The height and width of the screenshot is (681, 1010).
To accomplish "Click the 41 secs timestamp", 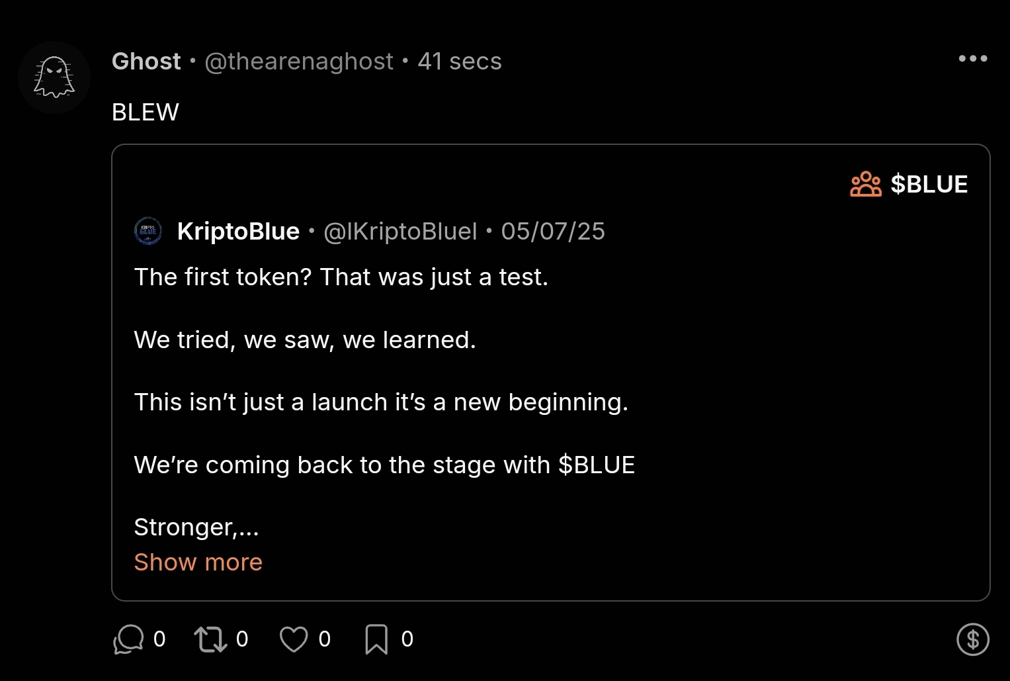I will tap(460, 62).
